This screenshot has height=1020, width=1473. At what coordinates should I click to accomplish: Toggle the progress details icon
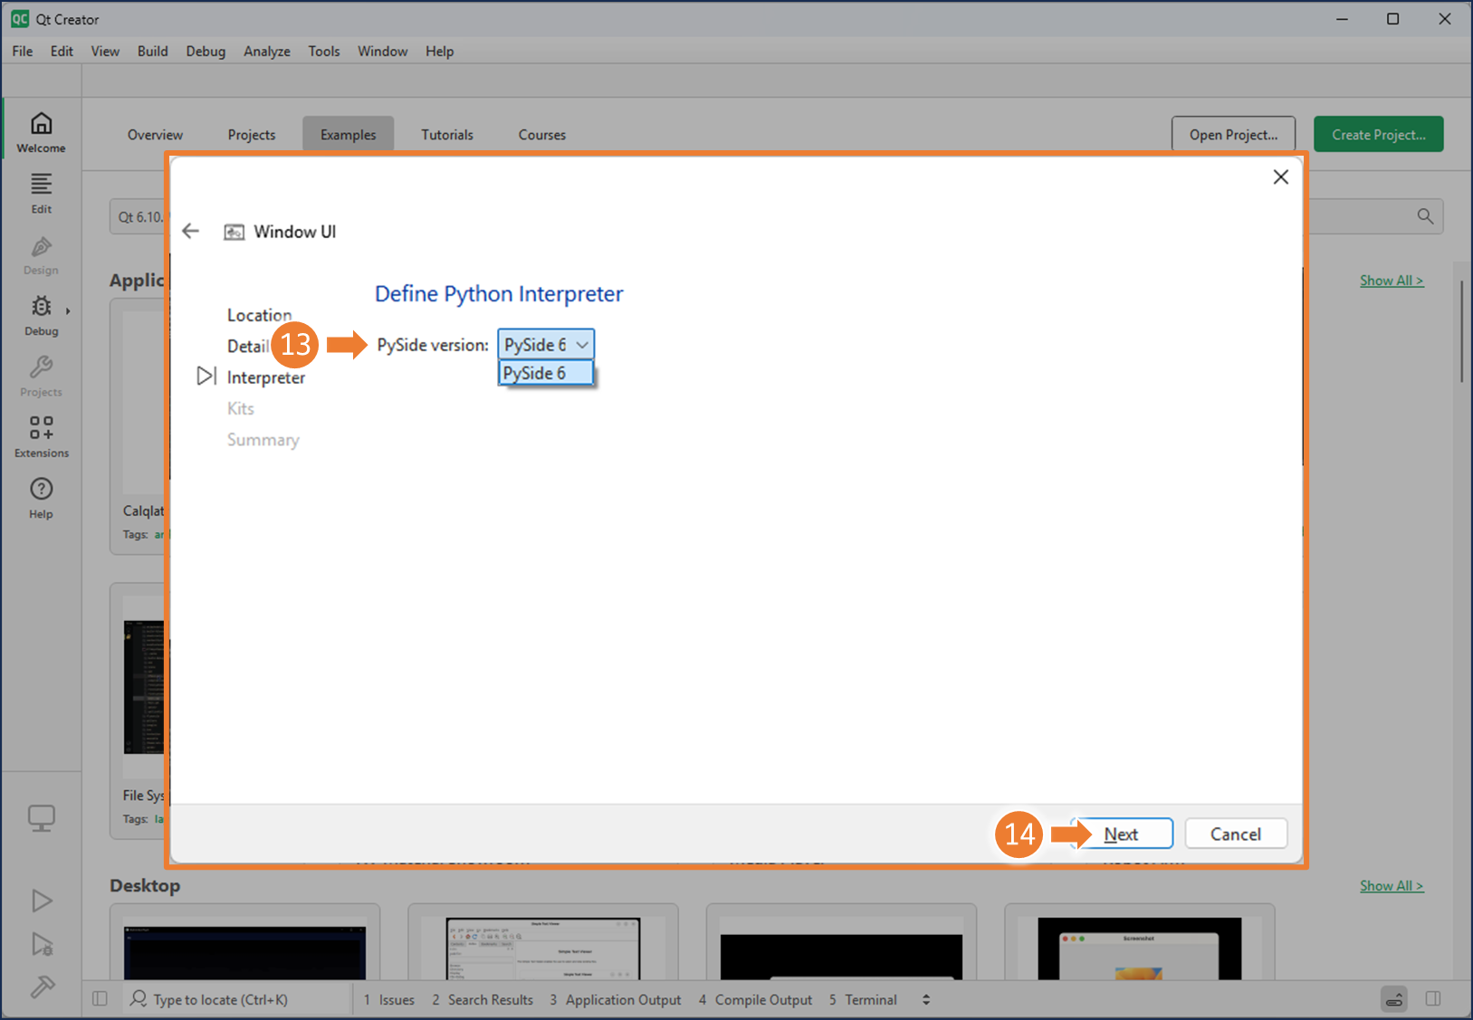[1394, 999]
